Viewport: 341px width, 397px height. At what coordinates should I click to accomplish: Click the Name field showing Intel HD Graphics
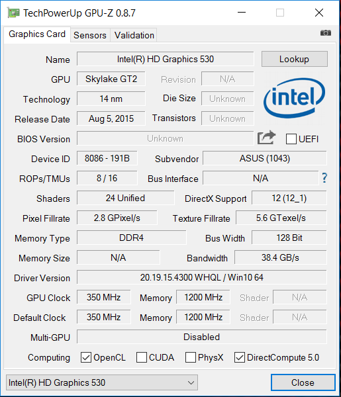click(165, 59)
